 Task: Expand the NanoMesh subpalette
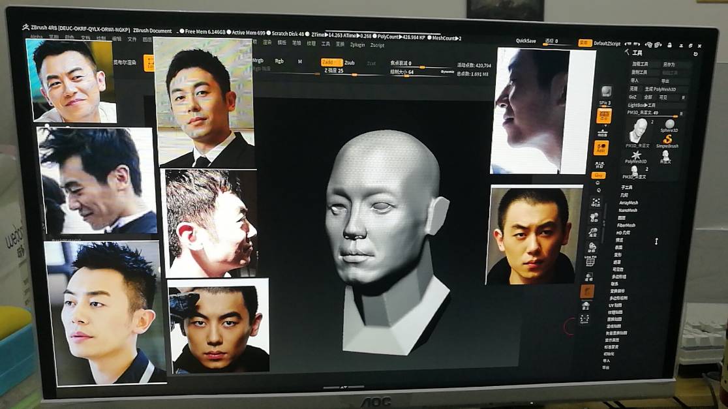(628, 210)
